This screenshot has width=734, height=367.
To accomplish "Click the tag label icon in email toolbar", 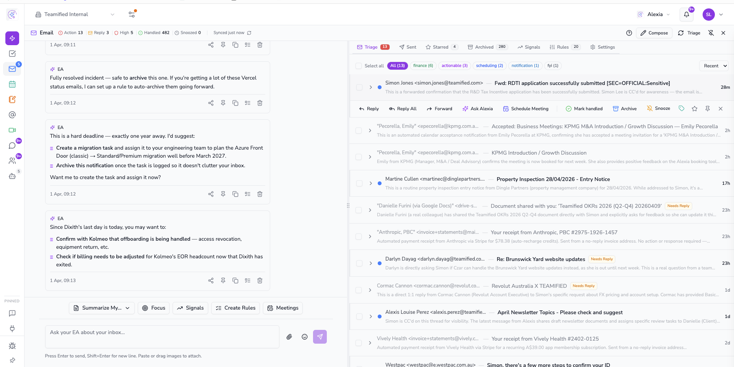I will pos(682,109).
